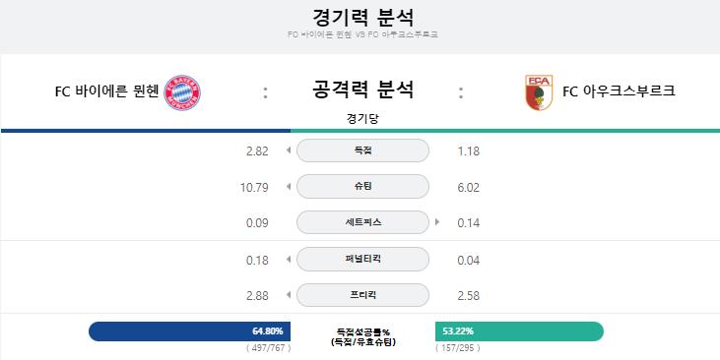Viewport: 720px width, 360px height.
Task: Click Bayern's 2.82 goals value
Action: click(257, 151)
